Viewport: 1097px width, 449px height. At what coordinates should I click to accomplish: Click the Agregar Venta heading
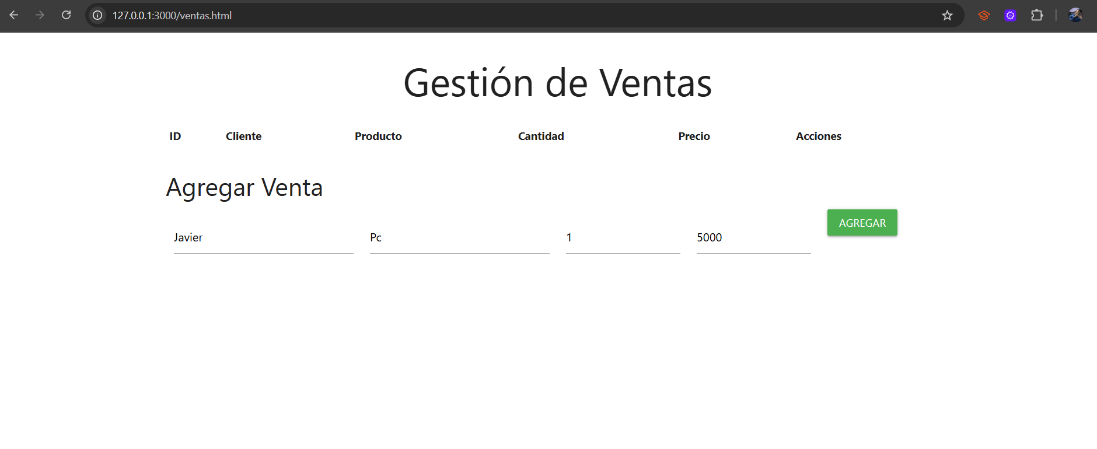pos(244,188)
